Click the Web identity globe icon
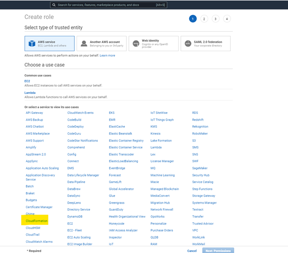The height and width of the screenshot is (253, 288). [x=136, y=43]
